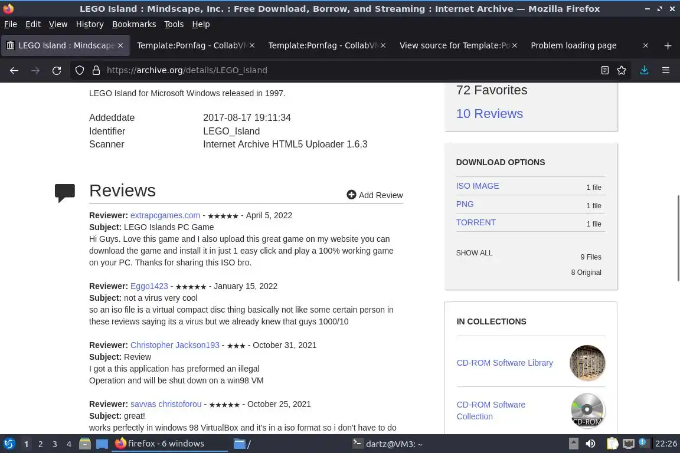Open the notification tray icon with alert
The width and height of the screenshot is (680, 453).
tap(643, 444)
